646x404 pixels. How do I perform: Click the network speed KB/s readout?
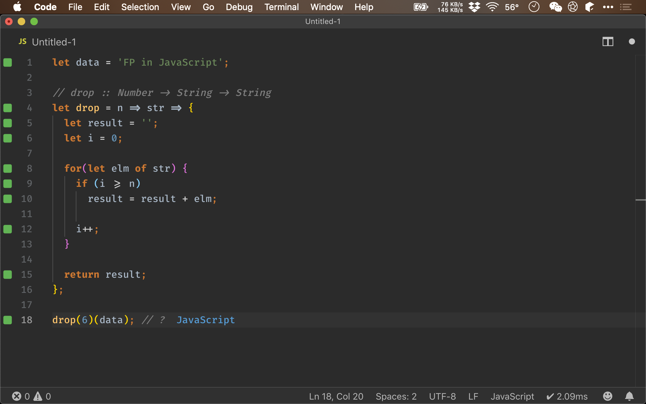coord(450,7)
